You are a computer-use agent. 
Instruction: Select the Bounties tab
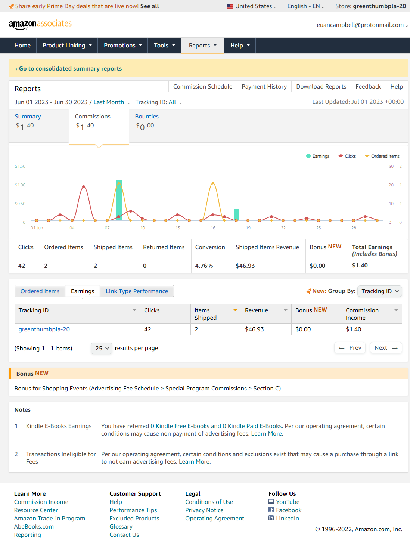147,122
